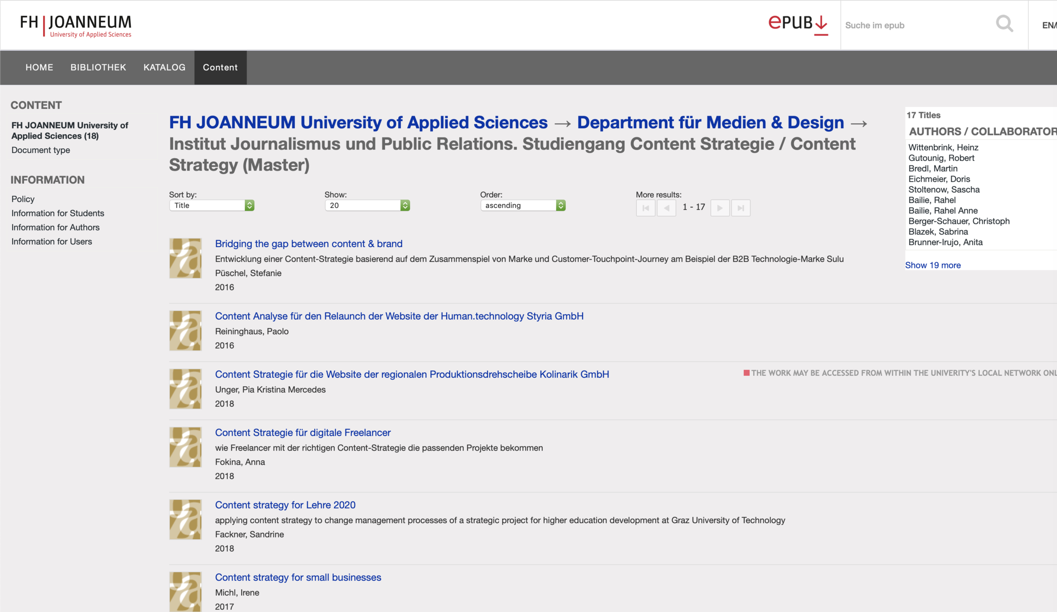The width and height of the screenshot is (1057, 612).
Task: Open Content strategy for Lehre 2020 link
Action: [x=285, y=505]
